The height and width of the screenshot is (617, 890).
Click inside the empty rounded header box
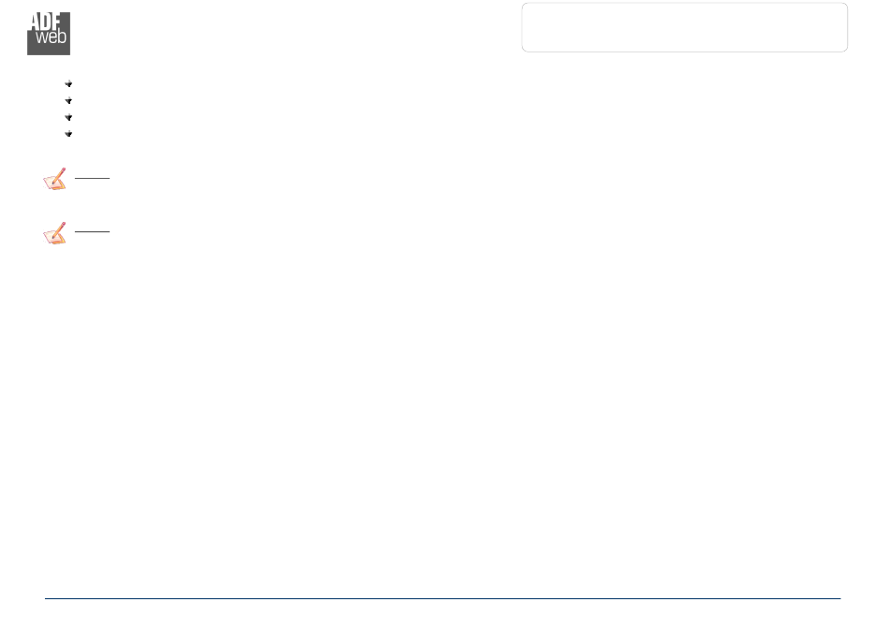point(685,27)
